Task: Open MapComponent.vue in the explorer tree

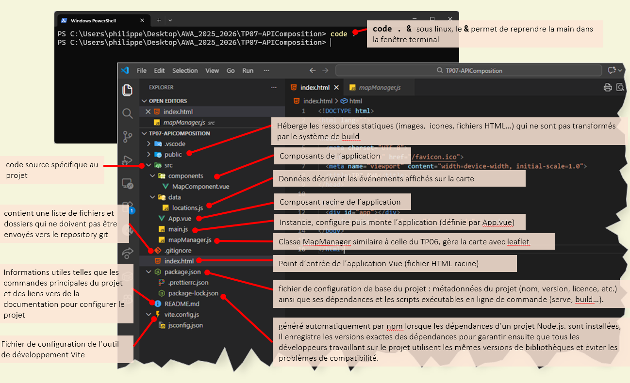Action: coord(200,187)
